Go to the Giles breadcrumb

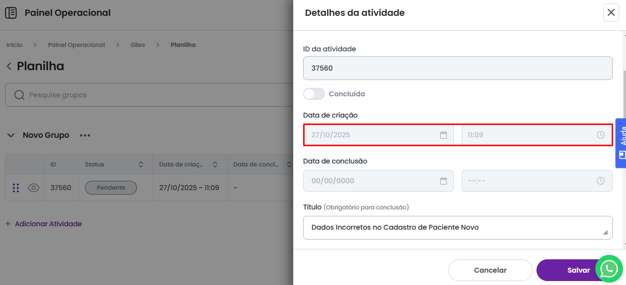(x=137, y=45)
